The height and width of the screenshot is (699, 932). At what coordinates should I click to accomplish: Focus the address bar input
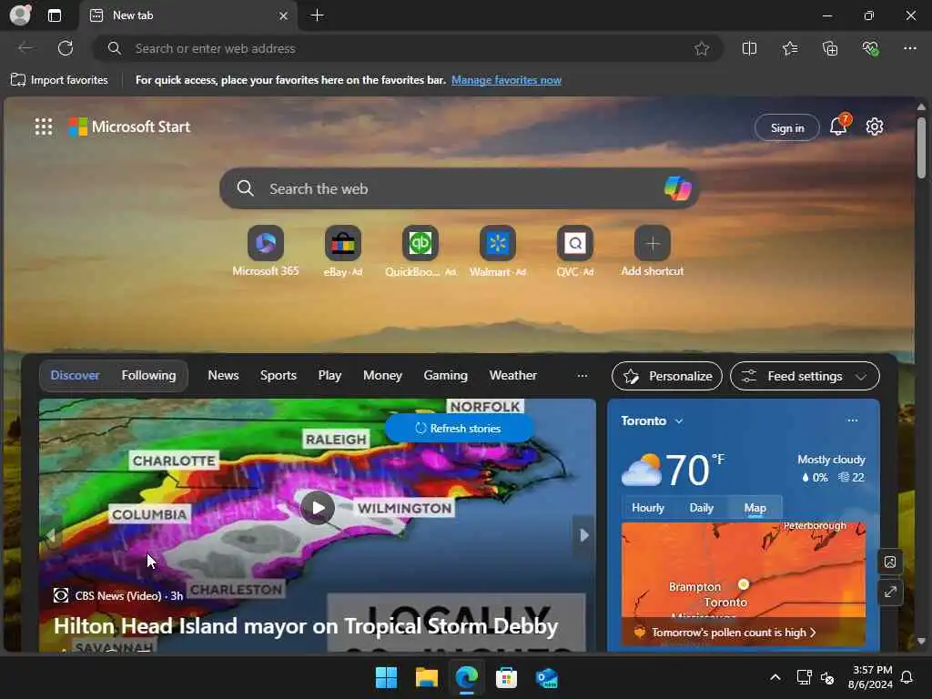coord(407,49)
